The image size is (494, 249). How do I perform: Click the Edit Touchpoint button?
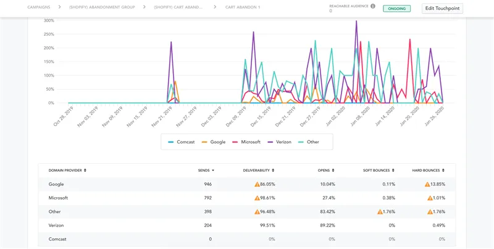pyautogui.click(x=442, y=9)
